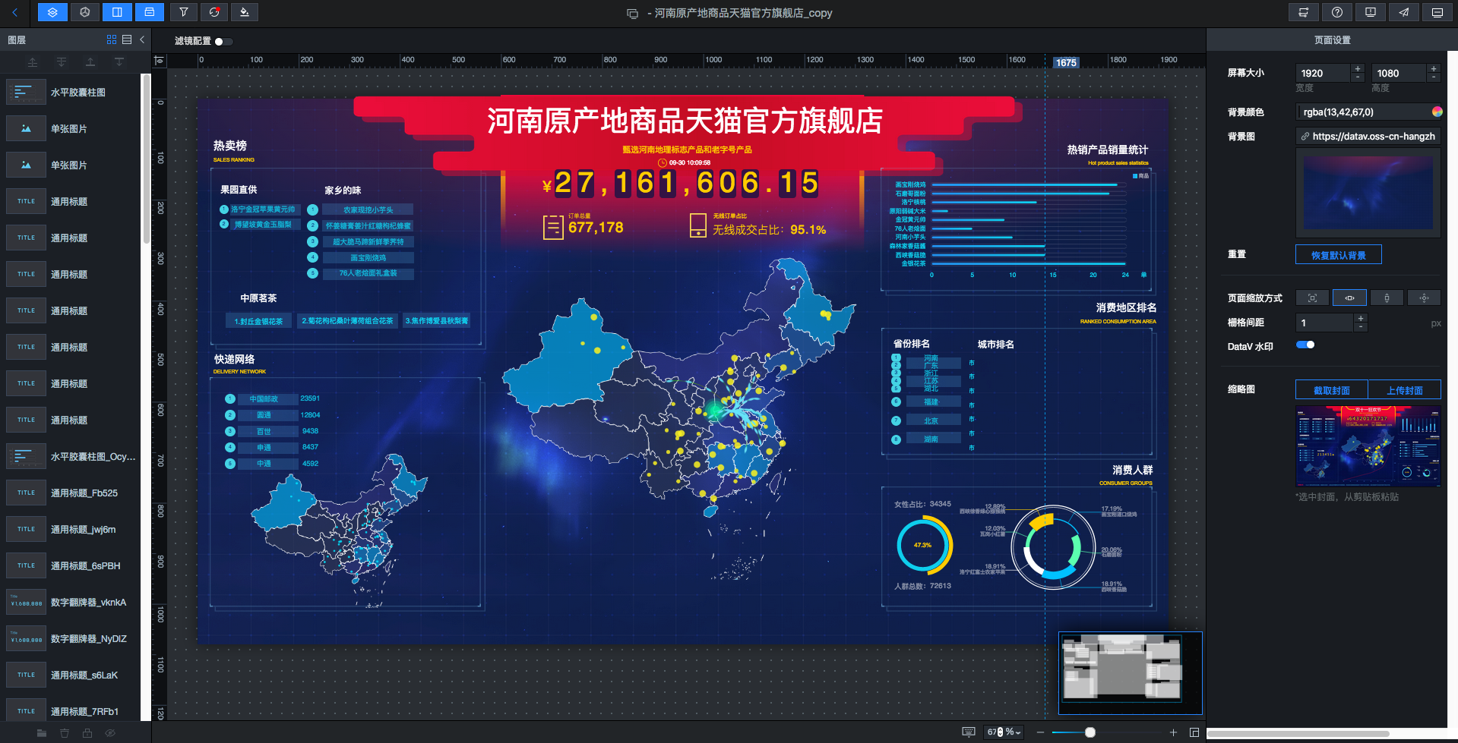The height and width of the screenshot is (743, 1458).
Task: Click the cover thumbnail preview image
Action: pyautogui.click(x=1368, y=446)
